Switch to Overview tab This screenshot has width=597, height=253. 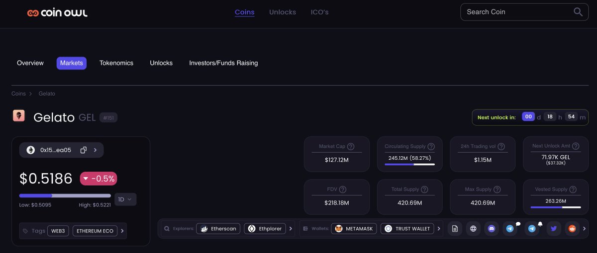click(x=30, y=63)
